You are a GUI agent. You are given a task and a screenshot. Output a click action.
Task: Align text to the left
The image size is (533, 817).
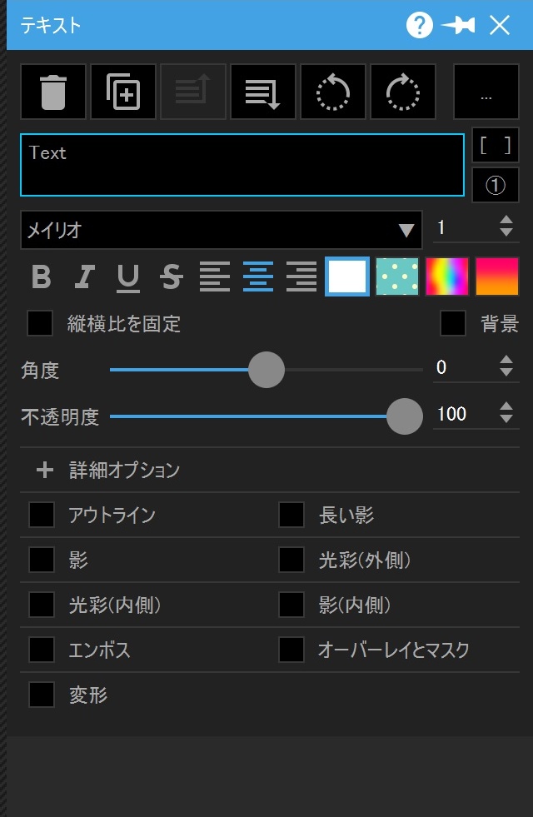(x=215, y=276)
